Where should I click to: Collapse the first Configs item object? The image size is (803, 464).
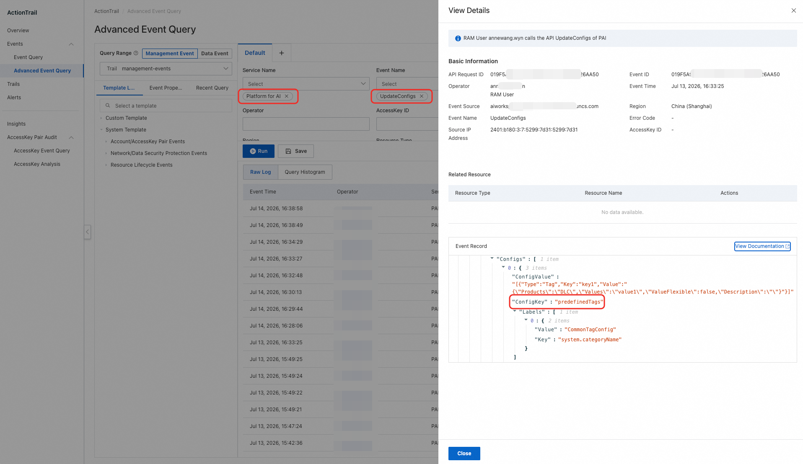click(503, 267)
